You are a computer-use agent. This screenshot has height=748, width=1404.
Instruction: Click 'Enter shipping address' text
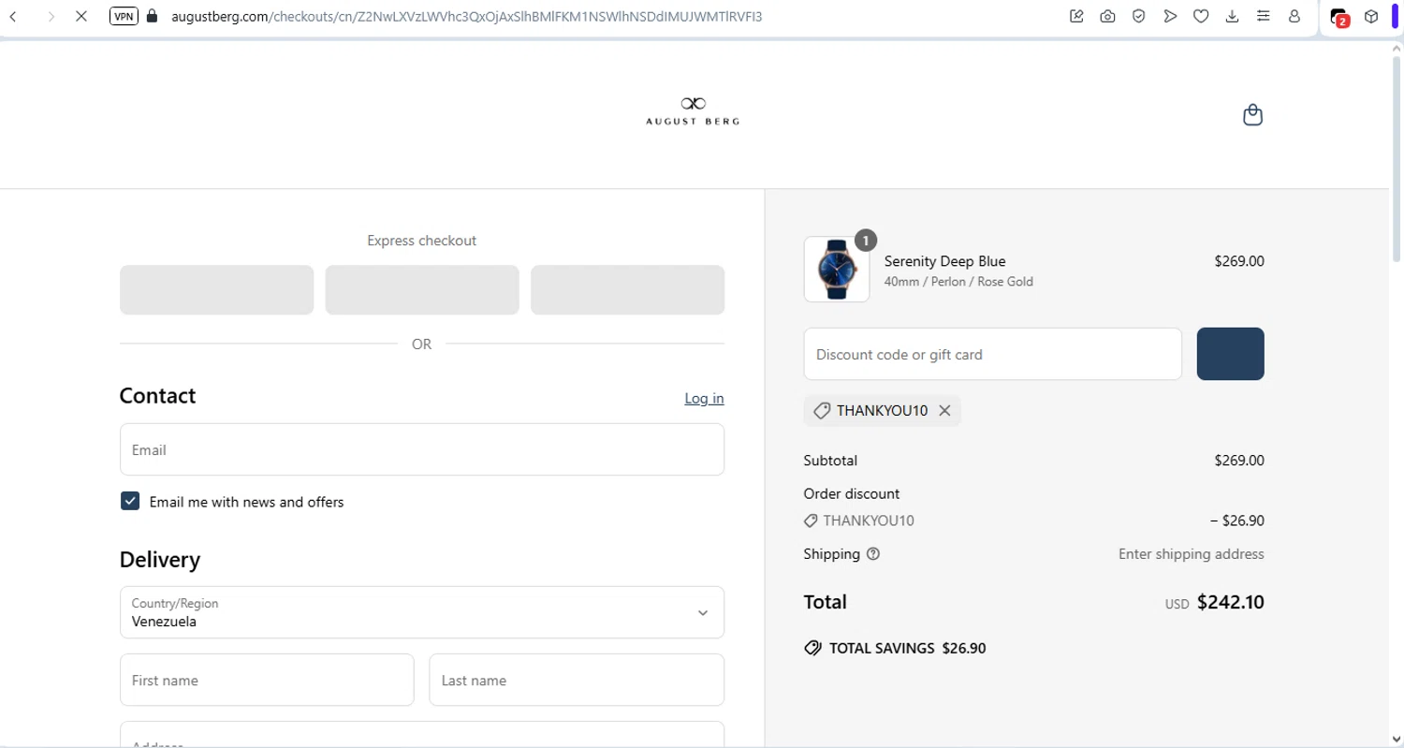click(x=1192, y=554)
